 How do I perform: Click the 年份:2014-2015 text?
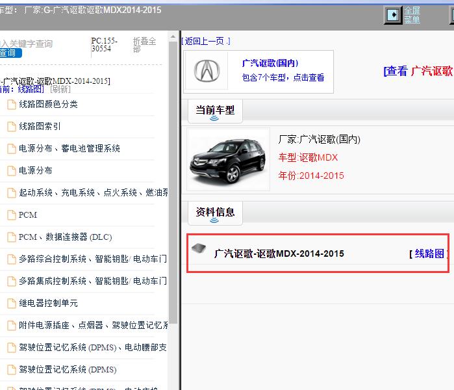pos(311,175)
